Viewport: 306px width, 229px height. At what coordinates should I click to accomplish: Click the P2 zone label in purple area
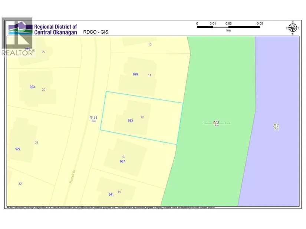276,126
